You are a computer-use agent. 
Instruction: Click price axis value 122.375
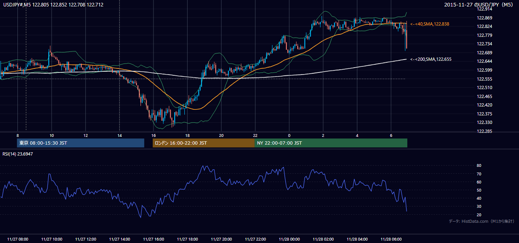point(485,114)
